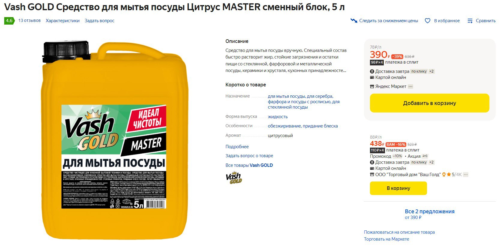Click the heart icon for favorites
The height and width of the screenshot is (252, 499).
tap(428, 21)
